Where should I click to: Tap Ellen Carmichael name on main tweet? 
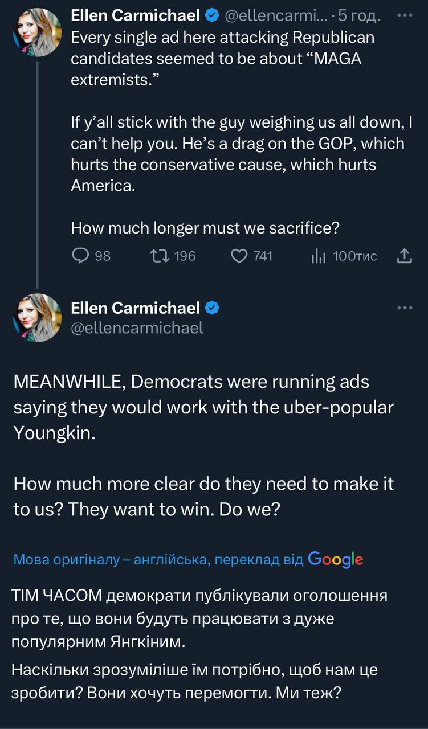click(x=135, y=308)
